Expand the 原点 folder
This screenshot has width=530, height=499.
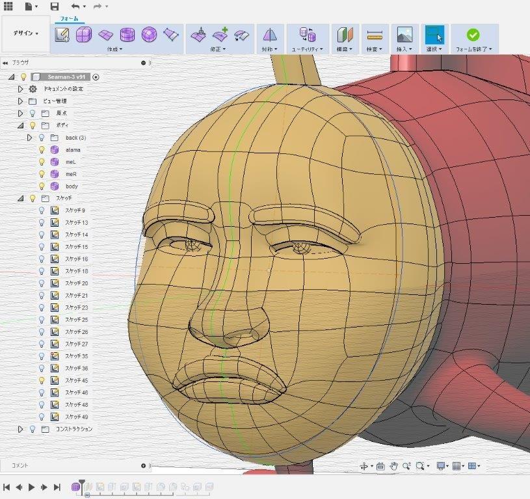20,113
